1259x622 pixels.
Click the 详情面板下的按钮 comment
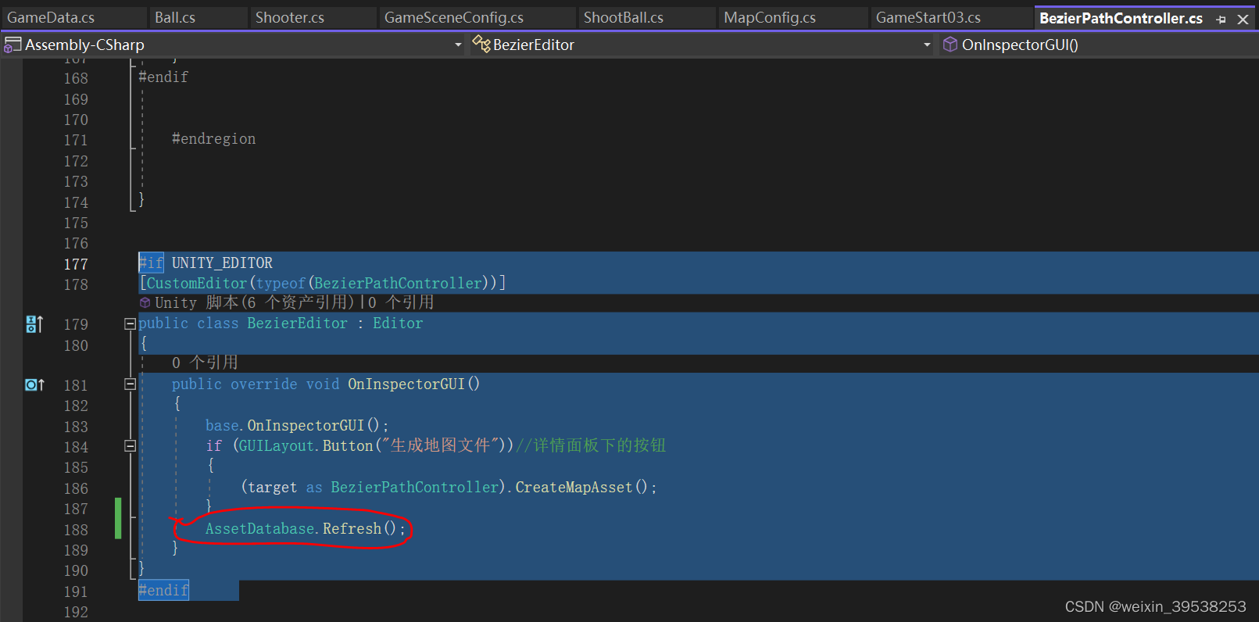pyautogui.click(x=591, y=446)
